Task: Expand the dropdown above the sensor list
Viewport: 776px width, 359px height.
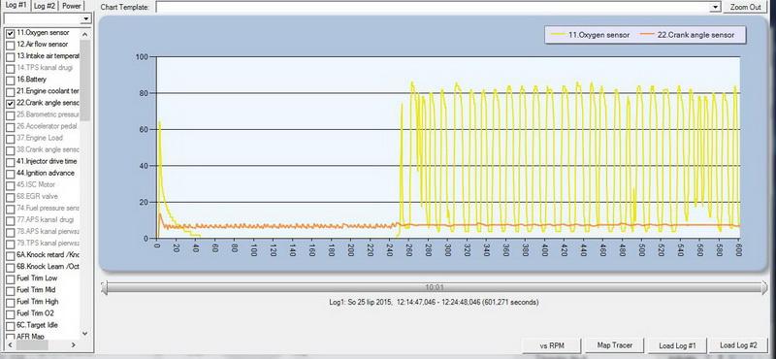Action: coord(86,18)
